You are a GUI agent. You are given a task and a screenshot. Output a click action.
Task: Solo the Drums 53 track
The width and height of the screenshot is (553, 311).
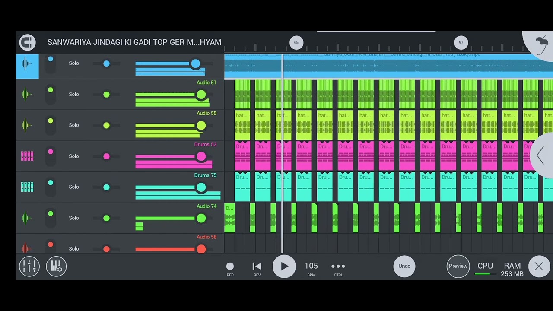74,156
